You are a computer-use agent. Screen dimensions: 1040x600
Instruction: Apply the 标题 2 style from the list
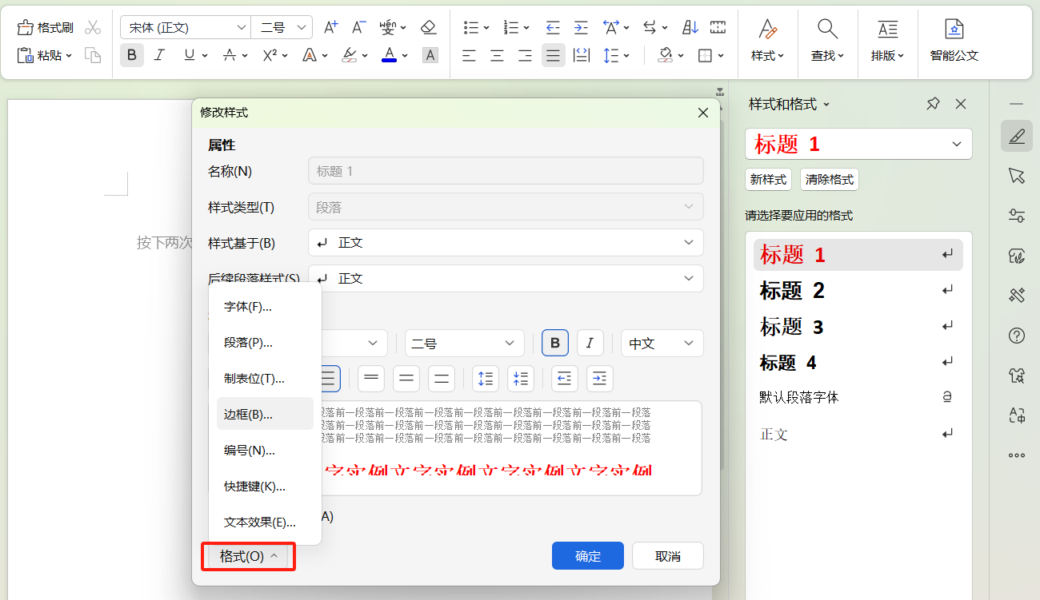click(x=791, y=290)
